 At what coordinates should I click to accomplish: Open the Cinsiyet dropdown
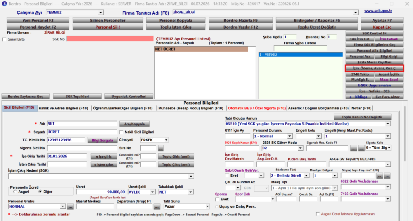(166, 140)
